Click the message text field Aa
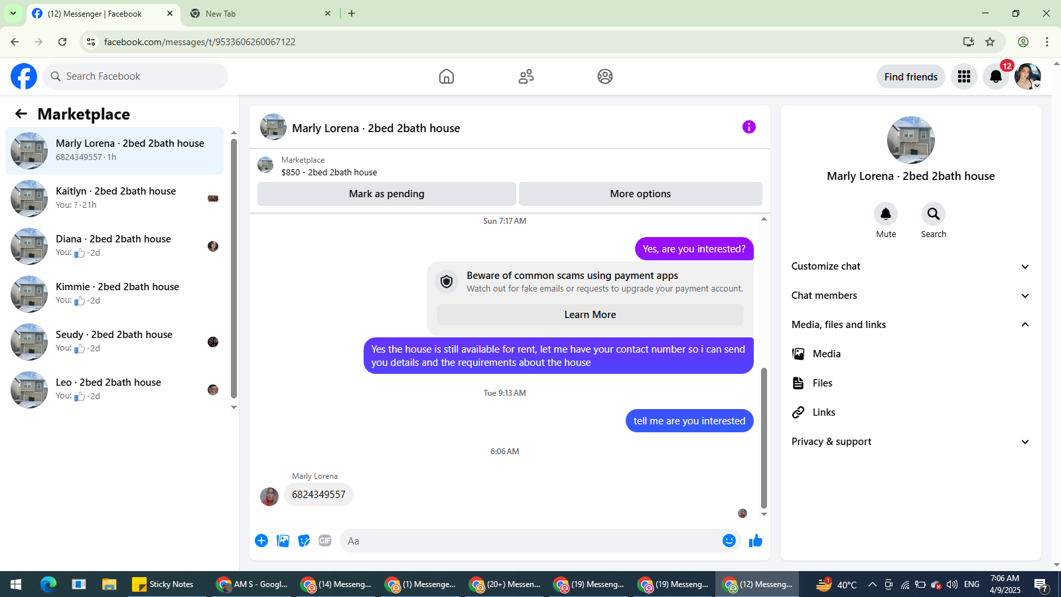 point(530,541)
